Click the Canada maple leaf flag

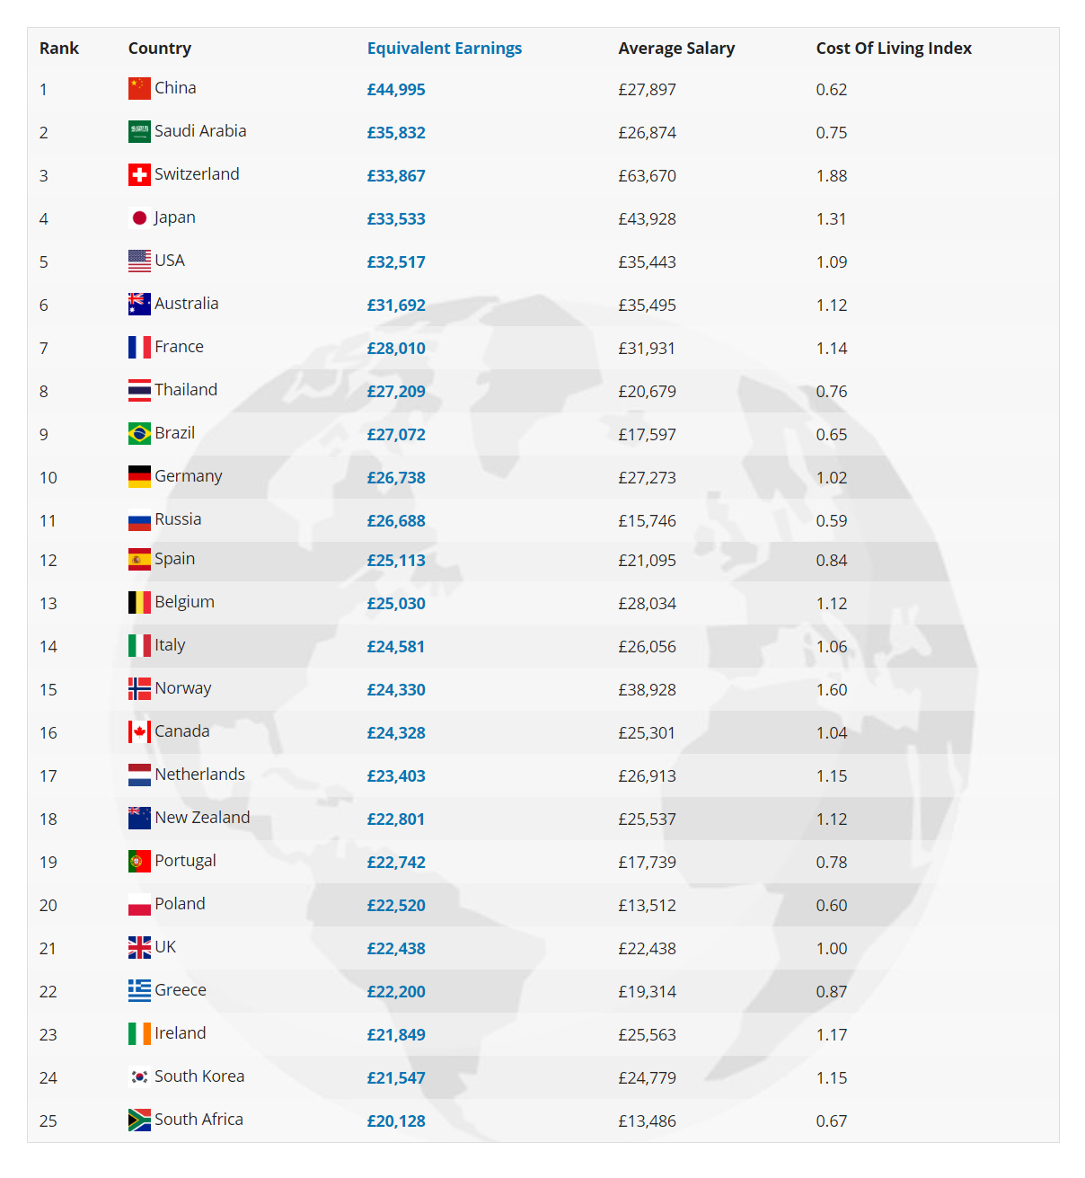pyautogui.click(x=139, y=731)
